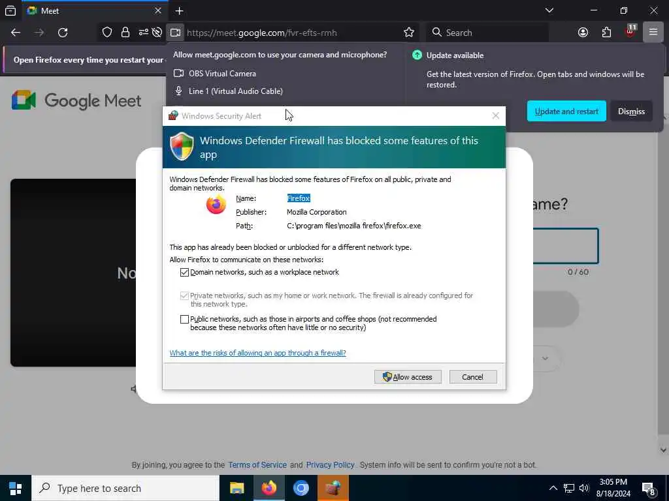The image size is (669, 501).
Task: Toggle the Domain networks checkbox
Action: (184, 272)
